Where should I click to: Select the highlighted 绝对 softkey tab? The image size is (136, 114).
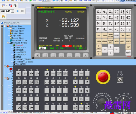coord(42,48)
